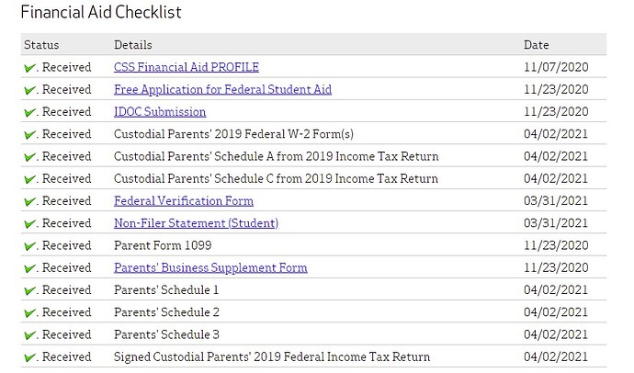Click green checkmark beside CSS Financial Aid PROFILE
This screenshot has width=634, height=373.
click(29, 68)
